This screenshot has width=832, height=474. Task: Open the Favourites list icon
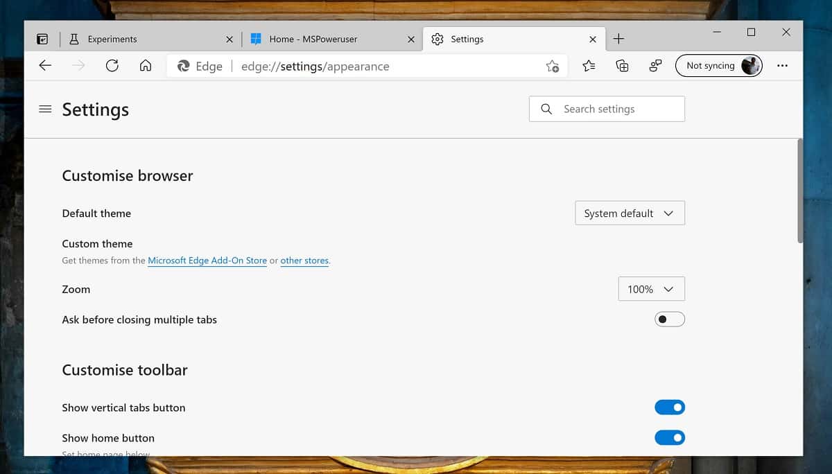point(589,66)
